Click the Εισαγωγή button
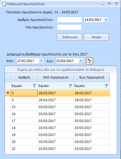 pos(70,37)
